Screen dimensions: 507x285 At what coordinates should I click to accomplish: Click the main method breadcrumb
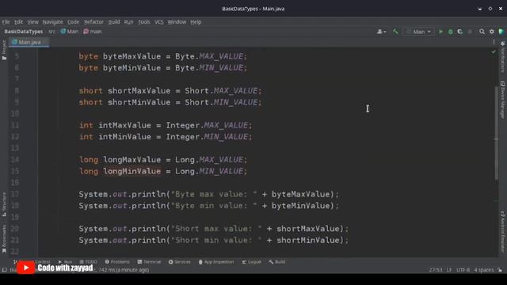[93, 32]
